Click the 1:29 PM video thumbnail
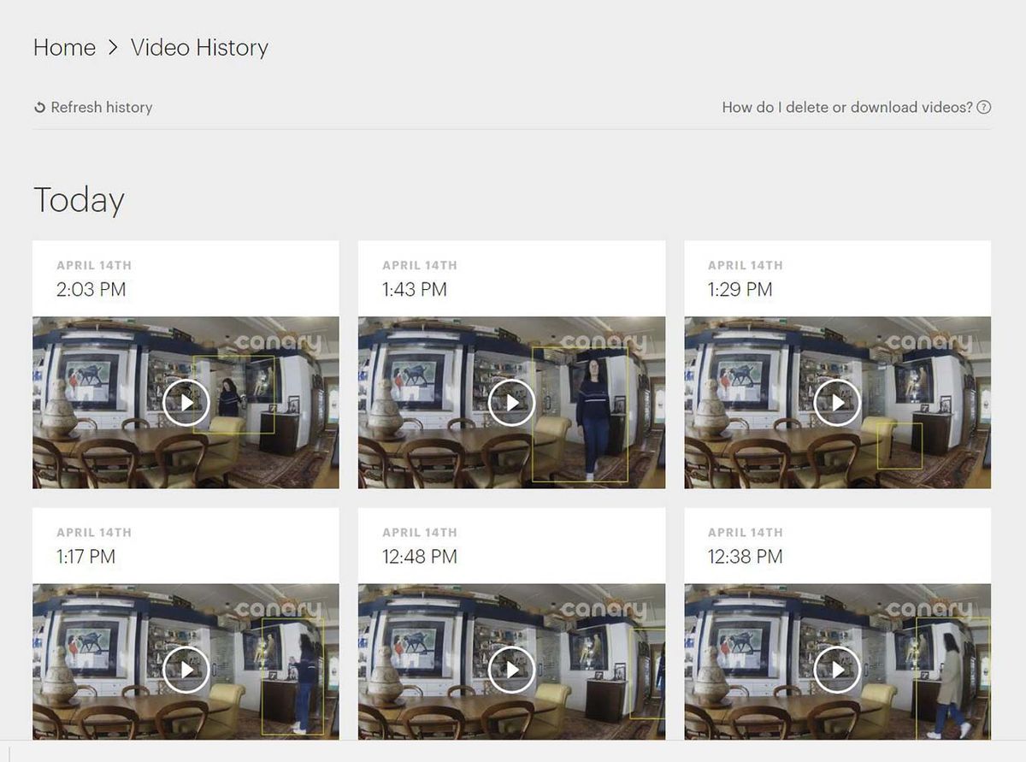Screen dimensions: 1026x762 pyautogui.click(x=836, y=403)
